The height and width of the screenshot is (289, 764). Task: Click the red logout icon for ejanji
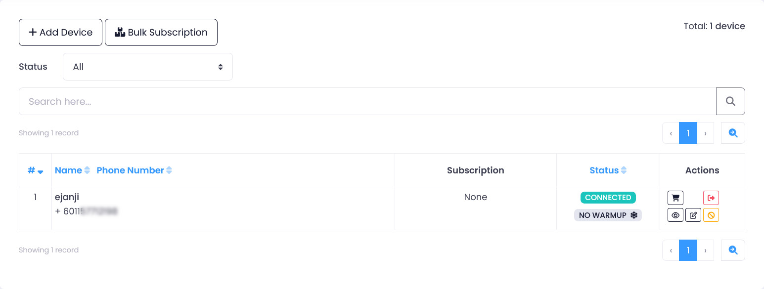711,198
